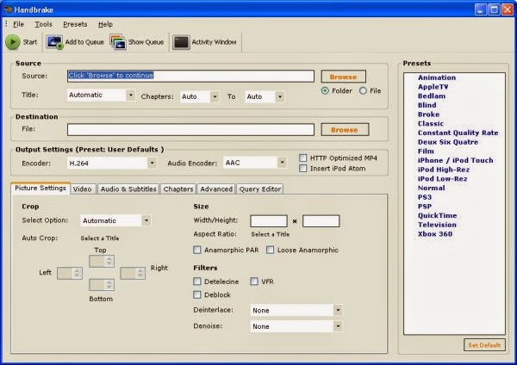Image resolution: width=517 pixels, height=365 pixels.
Task: Switch to the Audio & Subtitles tab
Action: click(x=128, y=189)
